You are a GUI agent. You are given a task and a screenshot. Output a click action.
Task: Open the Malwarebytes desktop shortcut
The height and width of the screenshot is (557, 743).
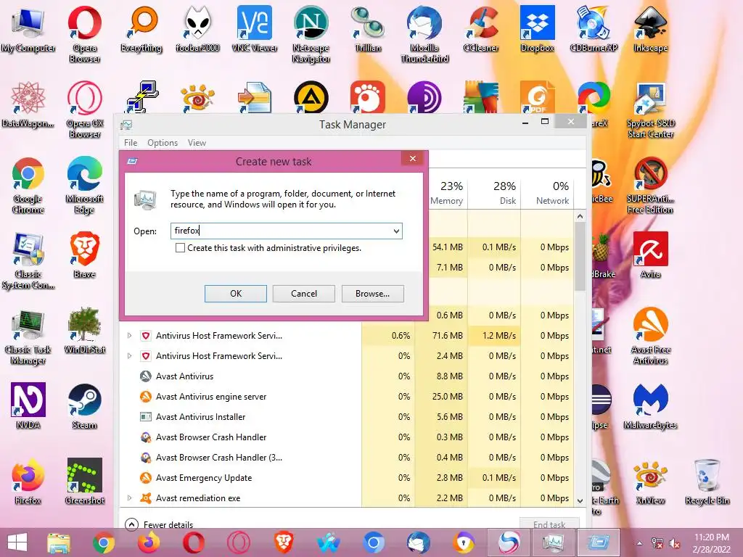point(651,406)
